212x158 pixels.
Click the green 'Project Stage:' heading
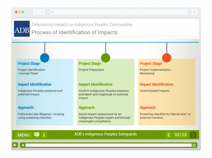tap(90, 64)
